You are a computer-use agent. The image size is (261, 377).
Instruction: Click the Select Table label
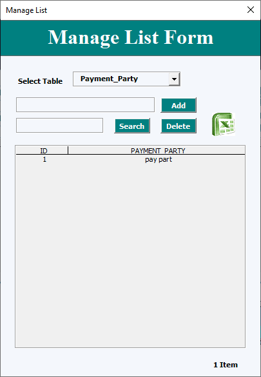click(x=40, y=81)
